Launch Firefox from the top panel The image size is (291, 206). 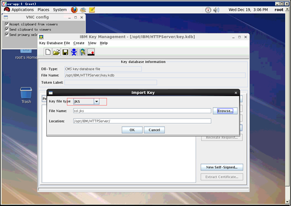[74, 9]
